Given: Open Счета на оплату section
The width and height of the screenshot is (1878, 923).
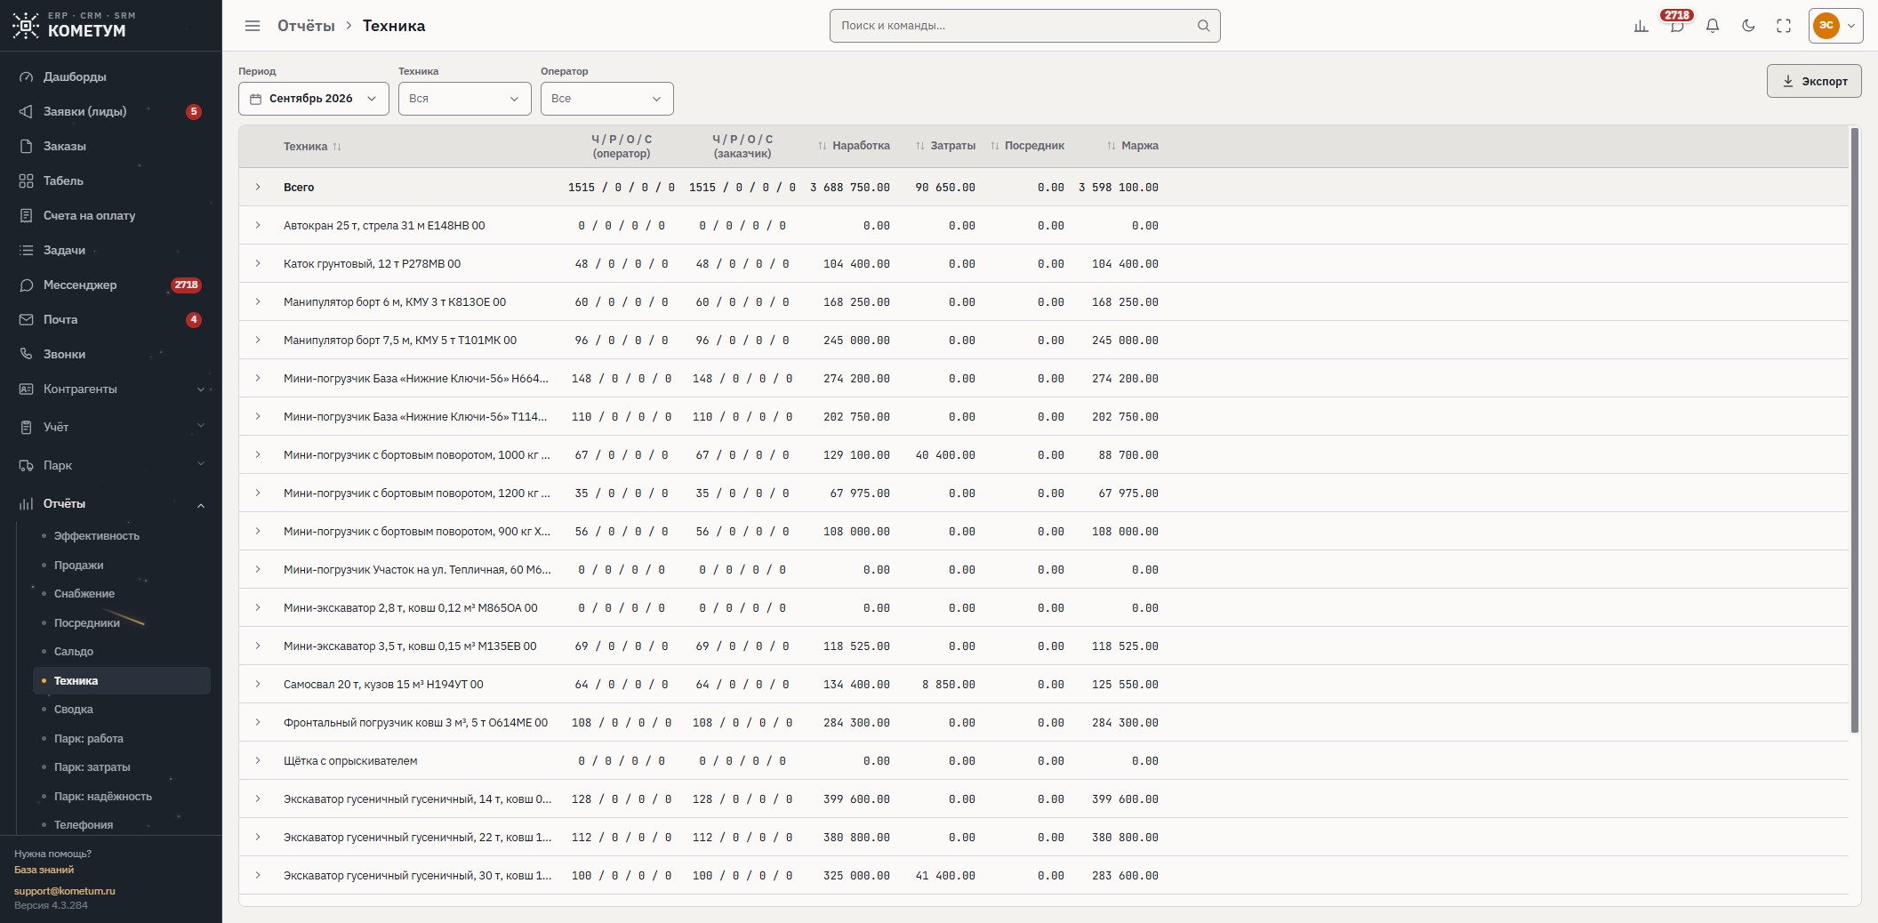Looking at the screenshot, I should (111, 215).
